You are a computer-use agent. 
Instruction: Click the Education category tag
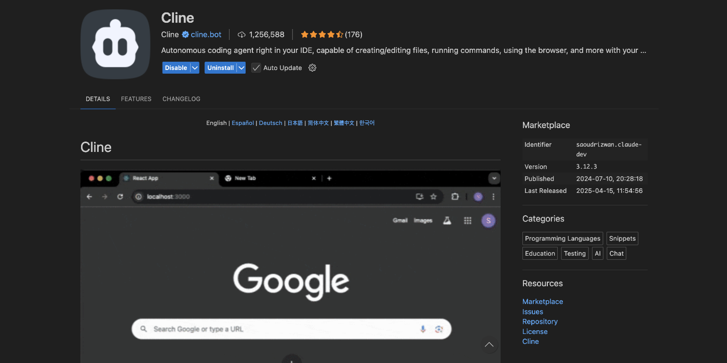coord(540,254)
